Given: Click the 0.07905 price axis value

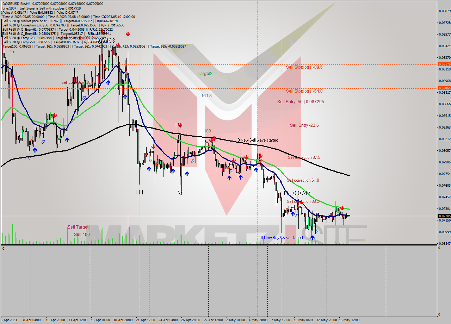Looking at the screenshot, I should (445, 162).
